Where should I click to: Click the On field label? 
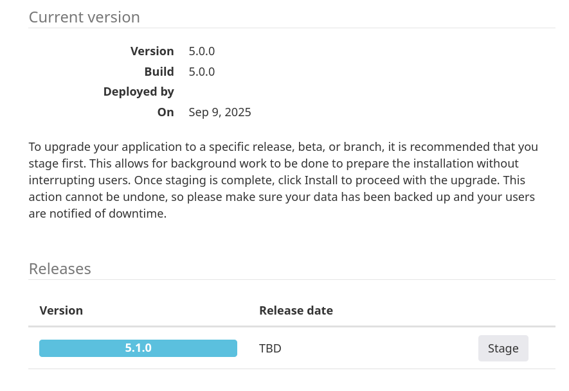coord(165,112)
